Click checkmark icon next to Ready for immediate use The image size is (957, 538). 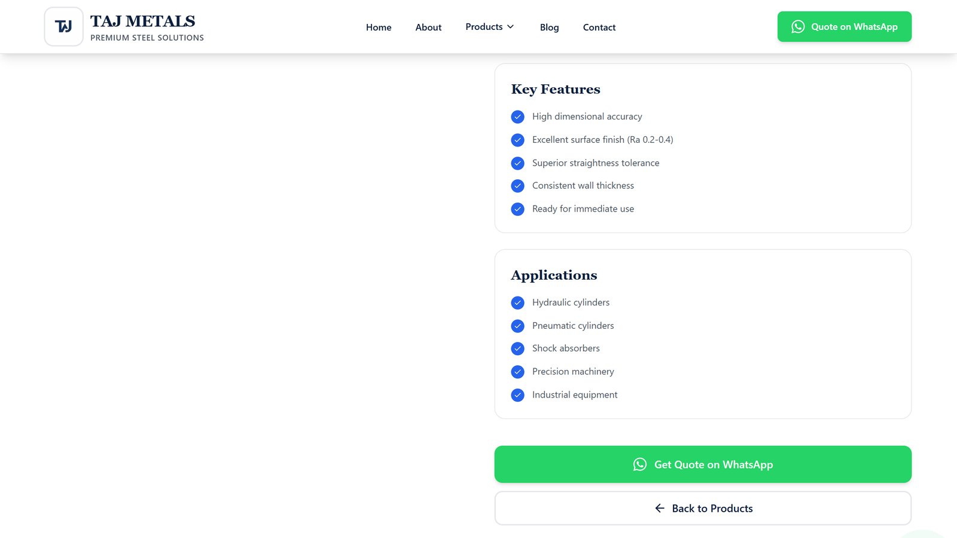click(518, 209)
